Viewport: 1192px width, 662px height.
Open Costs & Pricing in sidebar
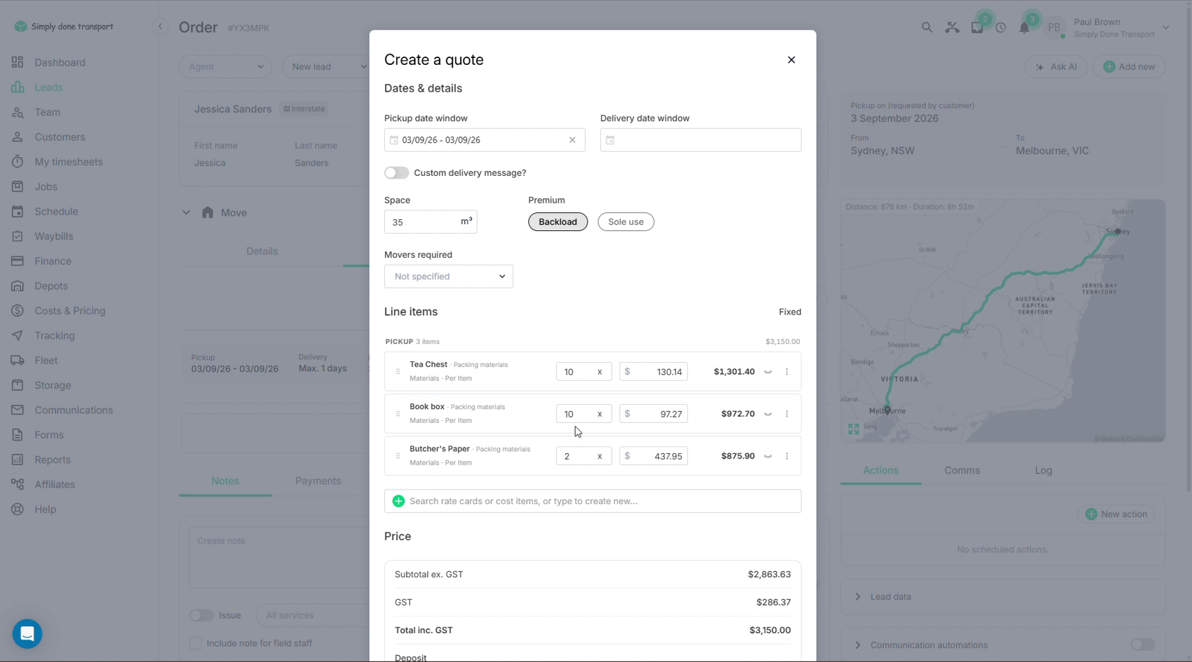[x=70, y=311]
